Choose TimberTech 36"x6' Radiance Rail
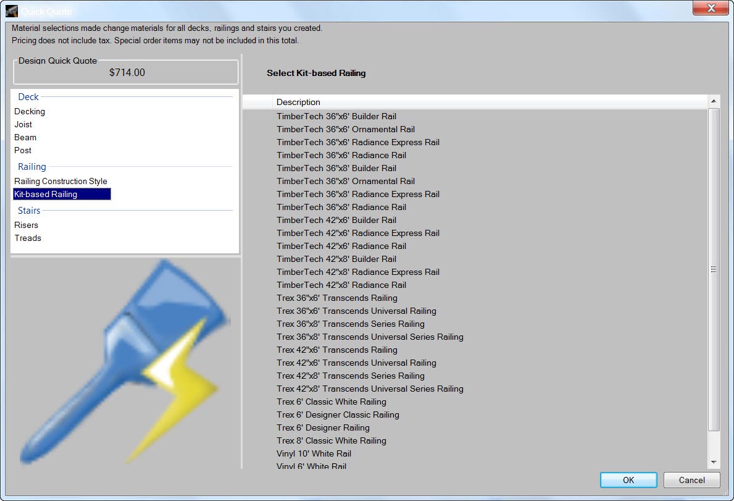 (341, 156)
